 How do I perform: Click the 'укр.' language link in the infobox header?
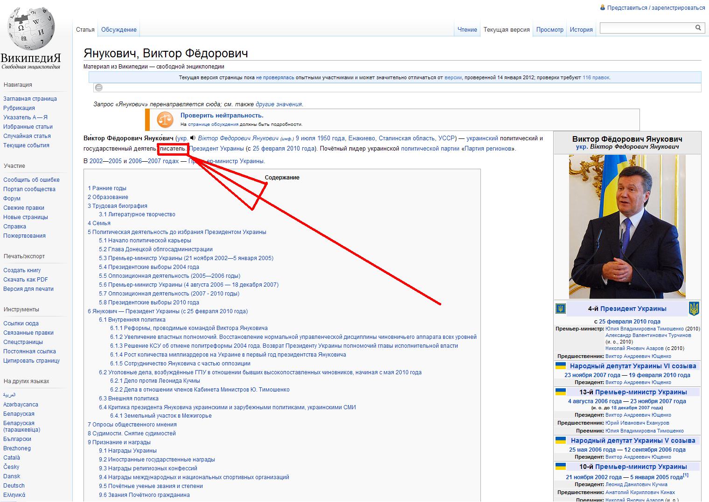582,147
